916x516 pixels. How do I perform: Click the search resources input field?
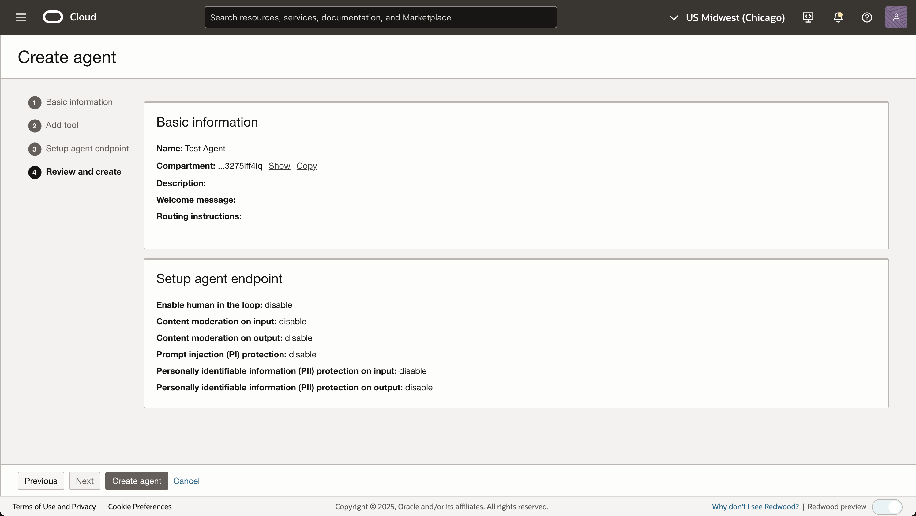coord(381,17)
